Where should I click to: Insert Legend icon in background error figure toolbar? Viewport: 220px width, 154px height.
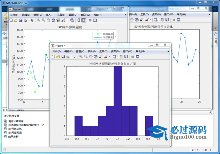click(x=167, y=20)
